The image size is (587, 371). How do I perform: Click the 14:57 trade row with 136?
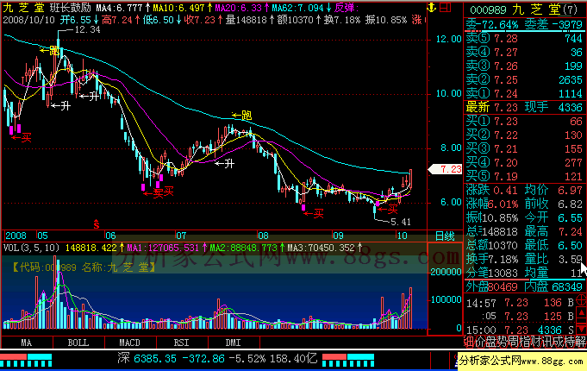tap(521, 303)
